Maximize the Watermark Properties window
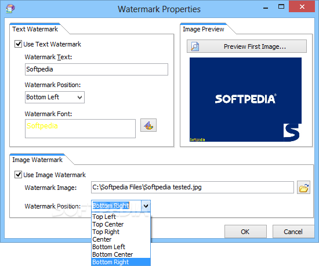The image size is (319, 266). coord(281,7)
